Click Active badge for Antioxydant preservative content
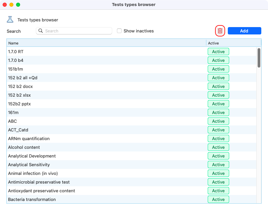 [x=218, y=191]
